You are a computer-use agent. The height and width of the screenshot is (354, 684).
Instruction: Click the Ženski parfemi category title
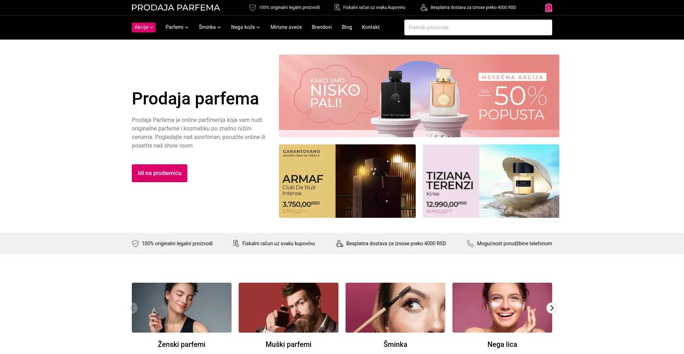pyautogui.click(x=182, y=344)
